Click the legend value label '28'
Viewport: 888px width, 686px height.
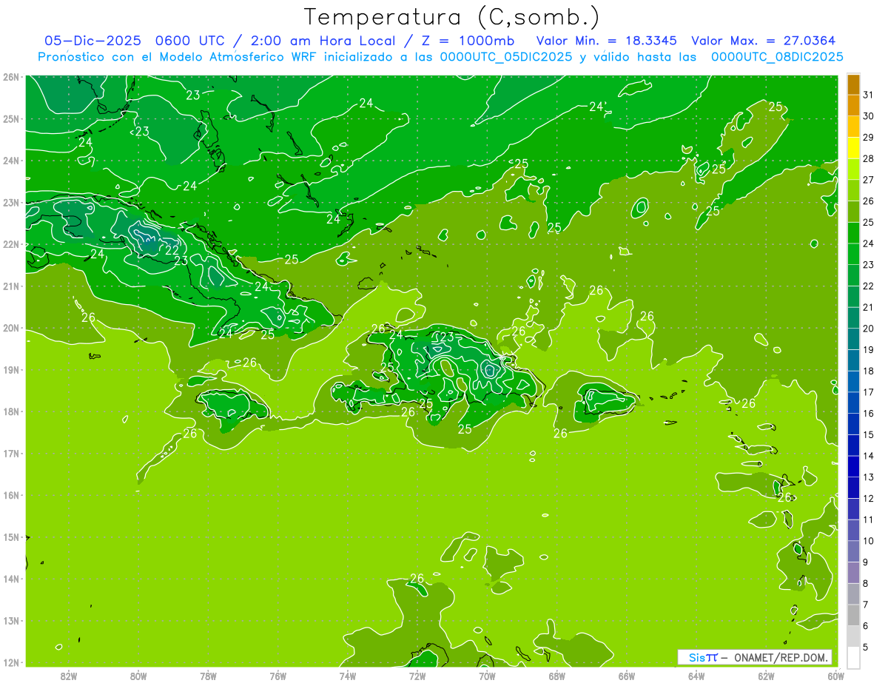tap(868, 158)
